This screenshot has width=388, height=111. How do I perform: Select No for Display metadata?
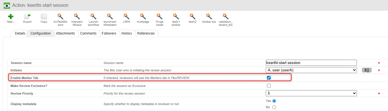274,107
